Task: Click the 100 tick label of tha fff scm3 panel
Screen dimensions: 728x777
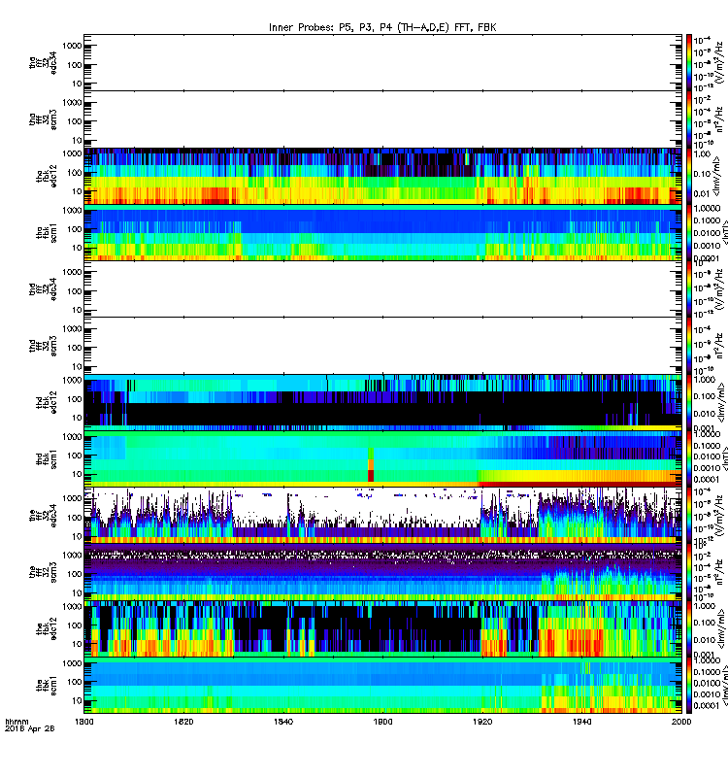Action: pos(75,121)
